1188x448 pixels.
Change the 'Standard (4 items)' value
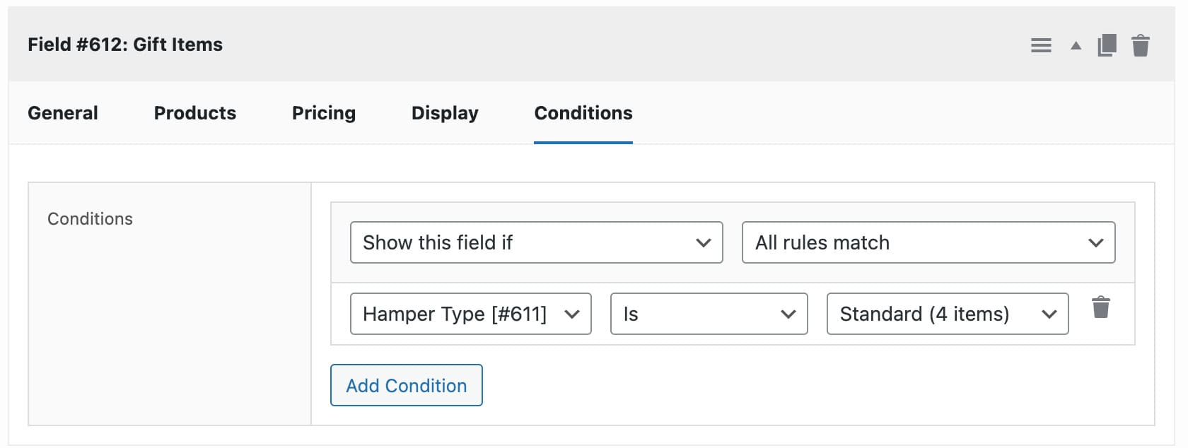pos(947,314)
